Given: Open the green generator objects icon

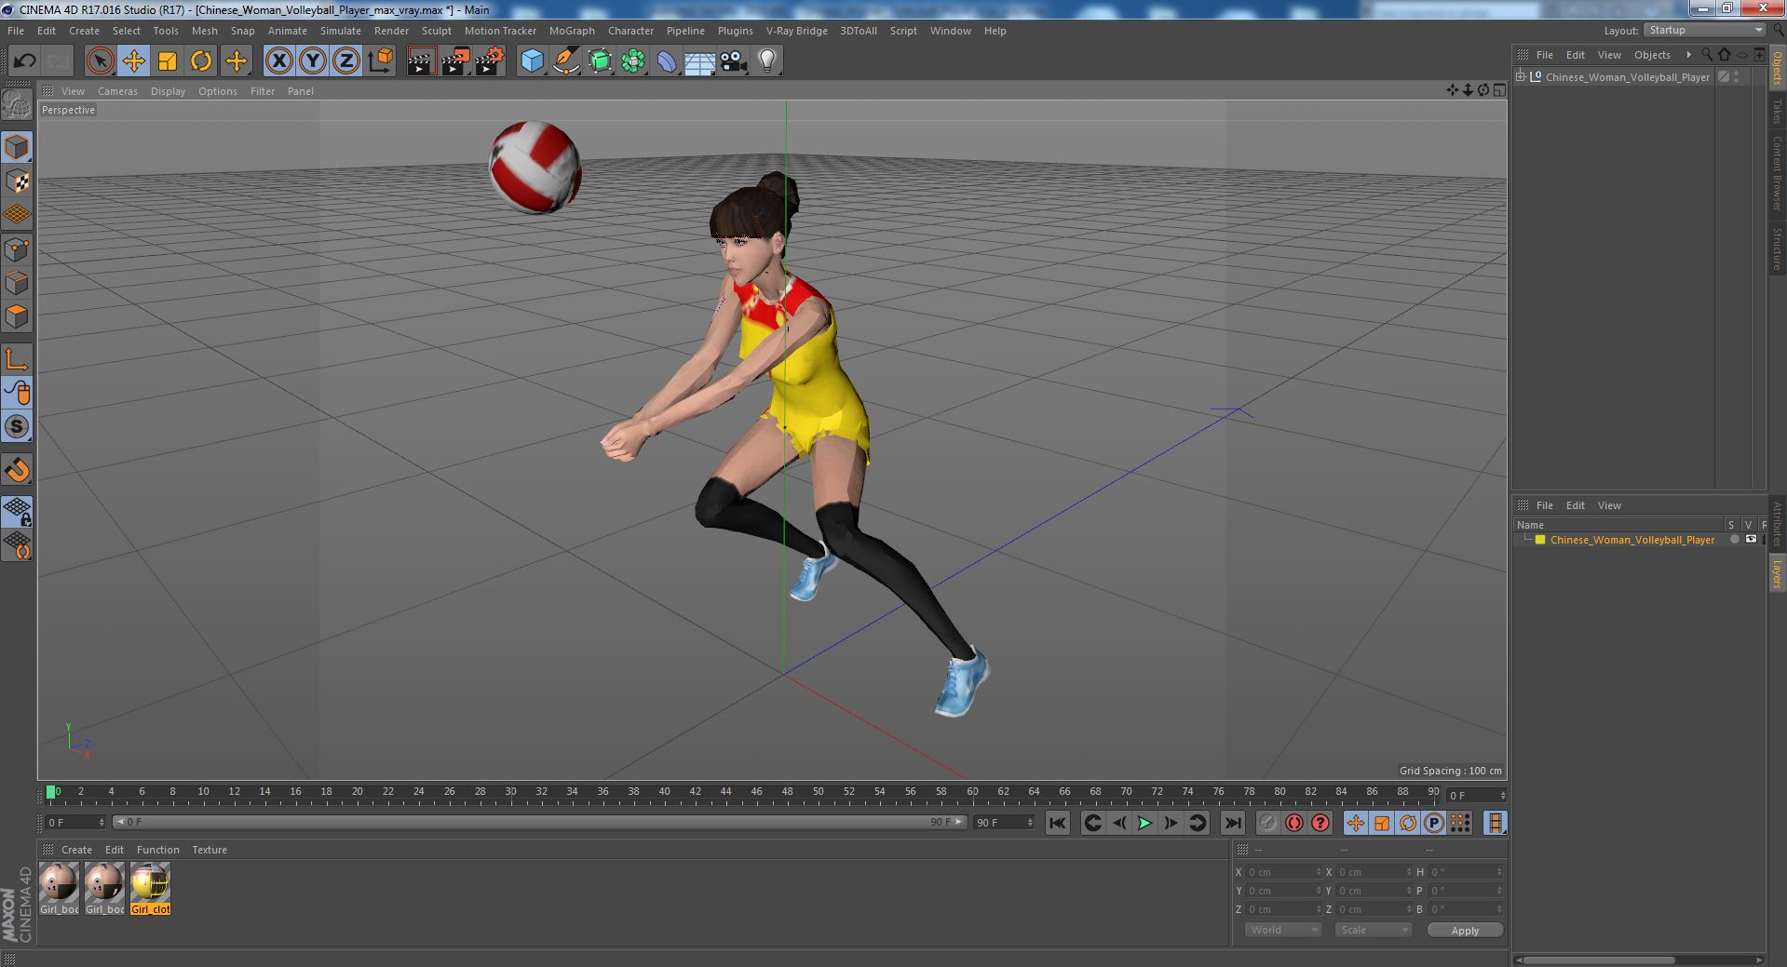Looking at the screenshot, I should 600,61.
